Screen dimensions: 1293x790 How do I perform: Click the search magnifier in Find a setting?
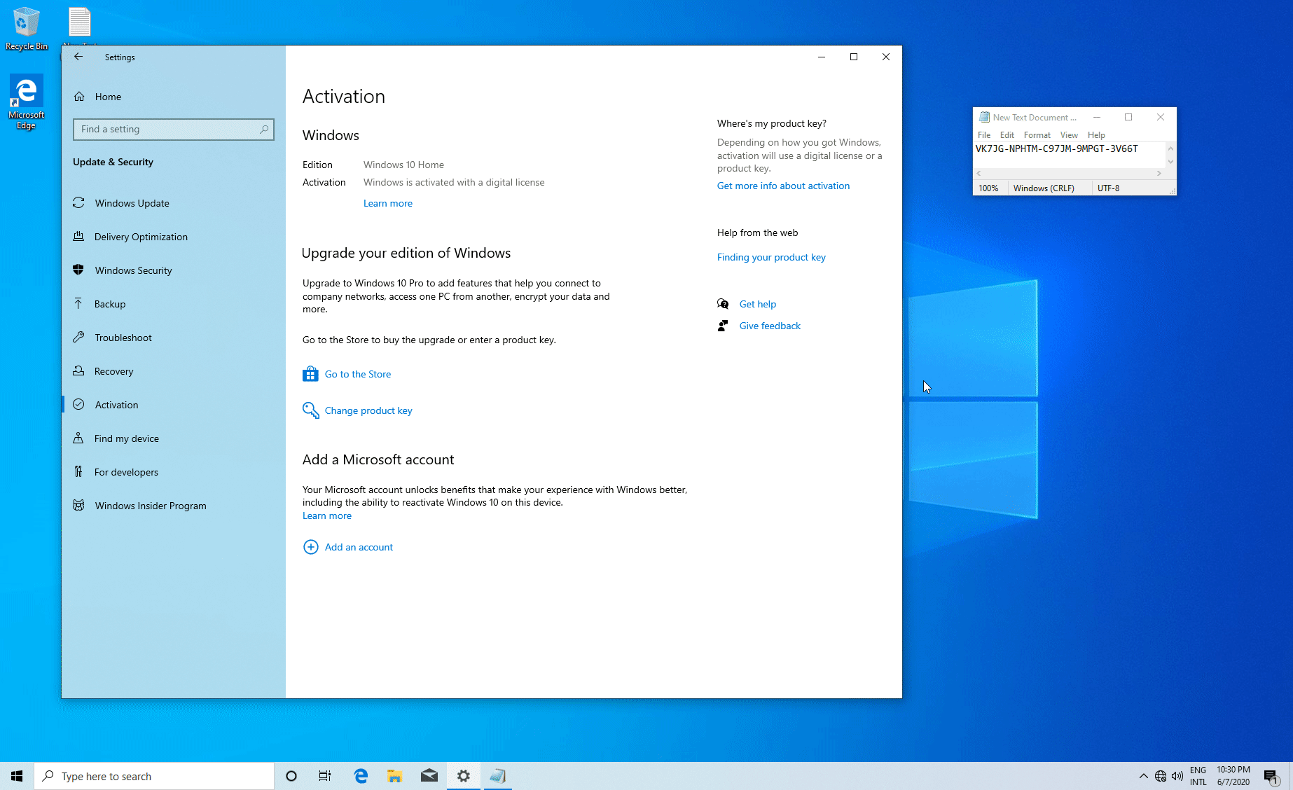point(264,129)
